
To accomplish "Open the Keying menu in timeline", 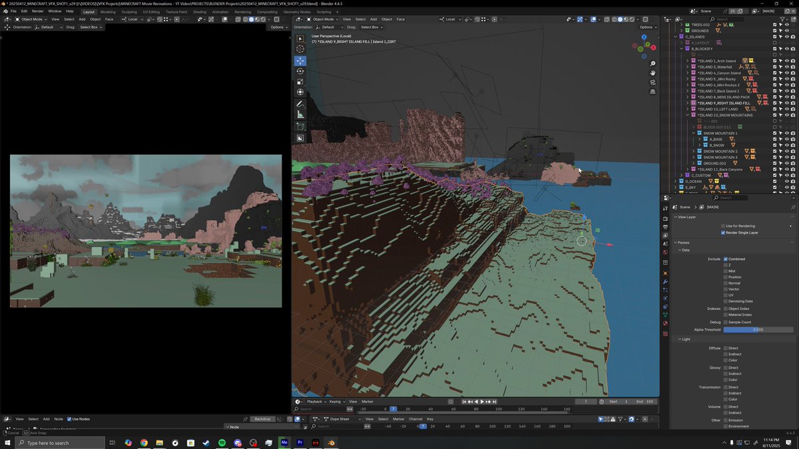I will pyautogui.click(x=336, y=402).
